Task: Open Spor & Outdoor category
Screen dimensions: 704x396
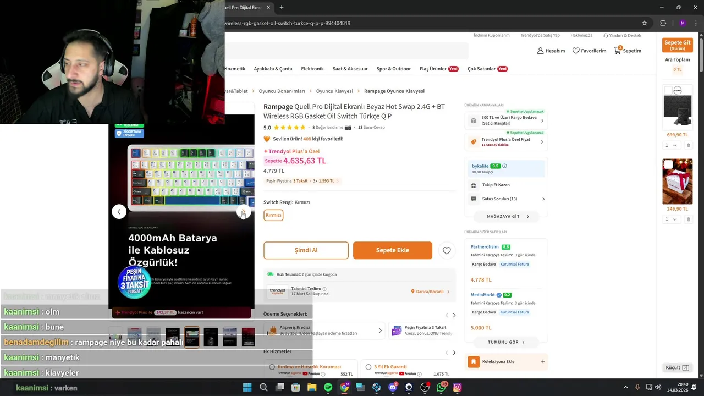Action: pyautogui.click(x=393, y=69)
